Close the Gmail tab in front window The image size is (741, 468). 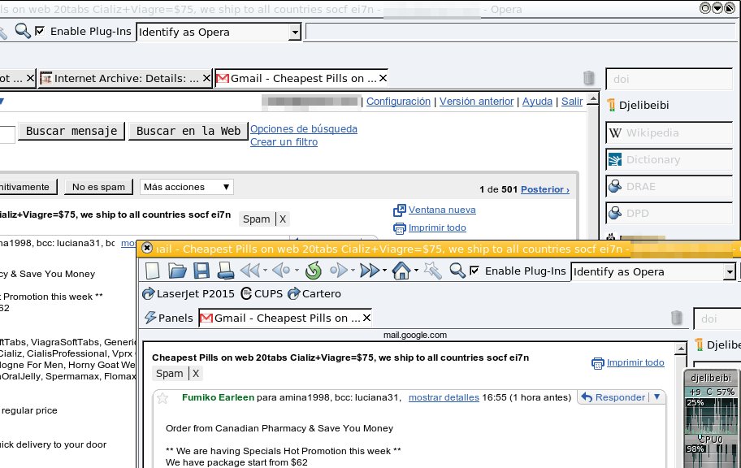[366, 318]
